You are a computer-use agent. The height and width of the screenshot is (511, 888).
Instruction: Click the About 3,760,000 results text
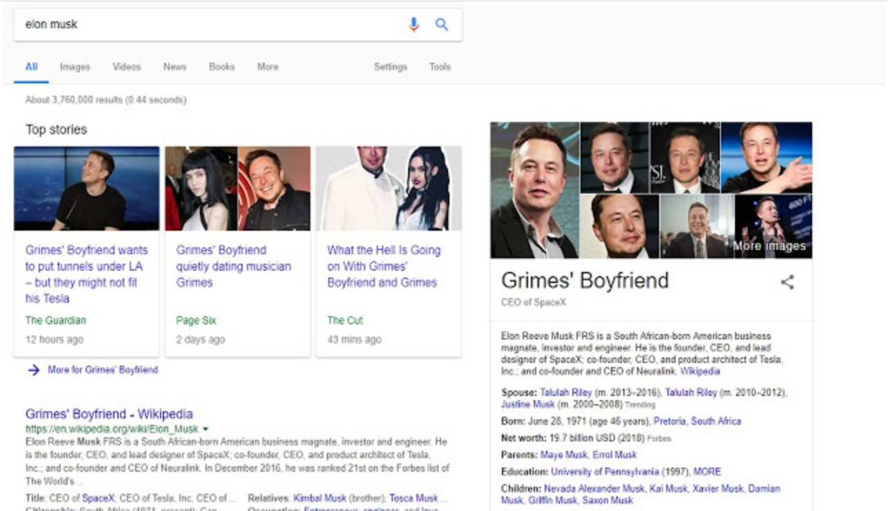tap(105, 100)
